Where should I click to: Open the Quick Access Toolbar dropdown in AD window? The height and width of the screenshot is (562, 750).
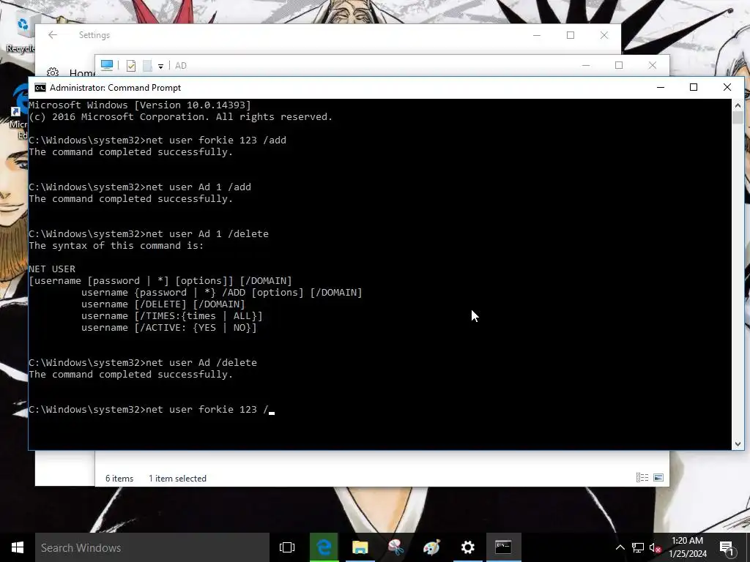[160, 66]
